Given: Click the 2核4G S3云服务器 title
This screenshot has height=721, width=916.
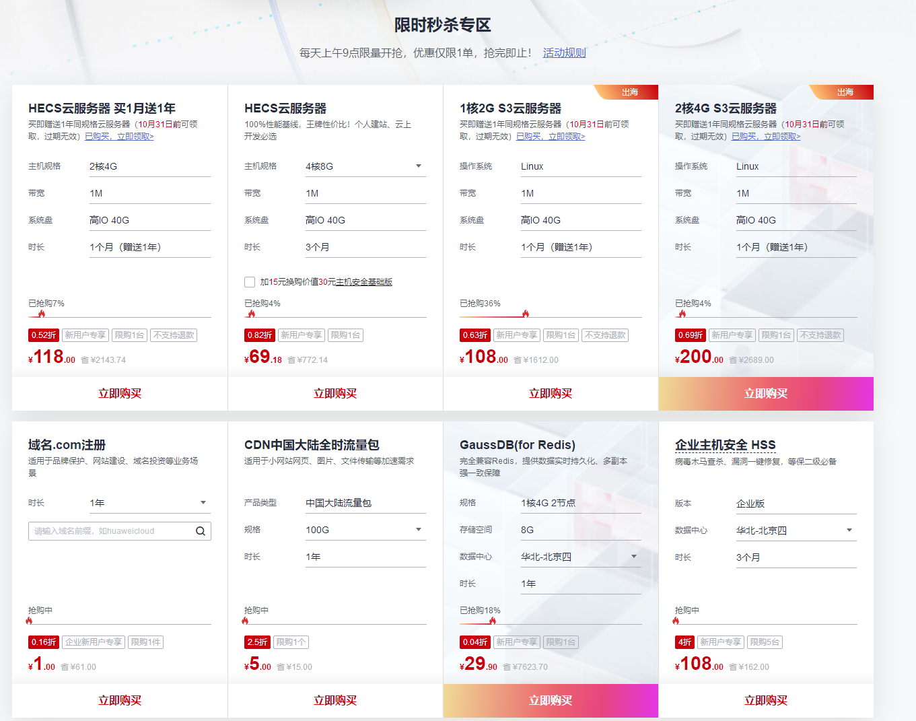Looking at the screenshot, I should (x=726, y=108).
